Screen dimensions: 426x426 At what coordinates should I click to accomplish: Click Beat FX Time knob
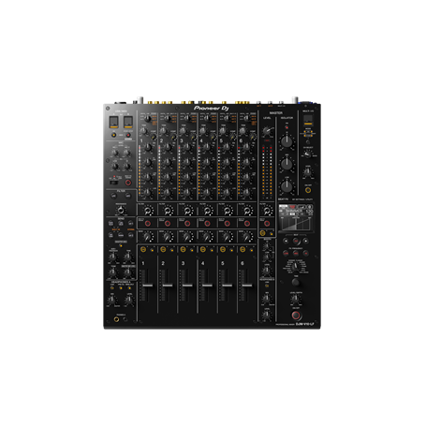[x=295, y=283]
